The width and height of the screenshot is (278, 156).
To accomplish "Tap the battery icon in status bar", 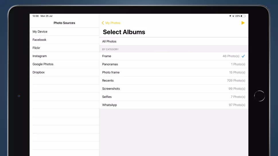I will coord(243,16).
